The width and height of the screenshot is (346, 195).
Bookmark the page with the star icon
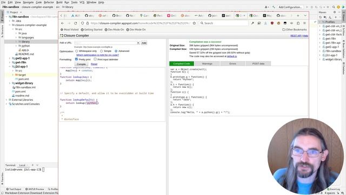[x=194, y=23]
